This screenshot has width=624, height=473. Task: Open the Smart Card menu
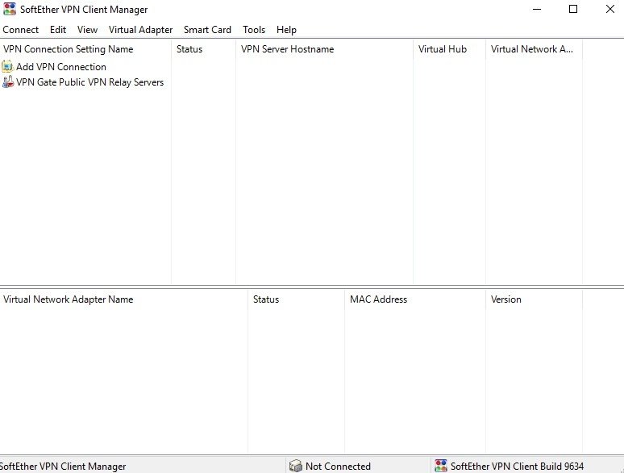[207, 30]
